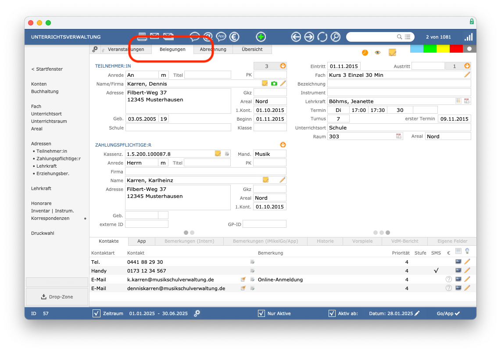501x352 pixels.
Task: Open the App speech bubble icon
Action: (x=221, y=37)
